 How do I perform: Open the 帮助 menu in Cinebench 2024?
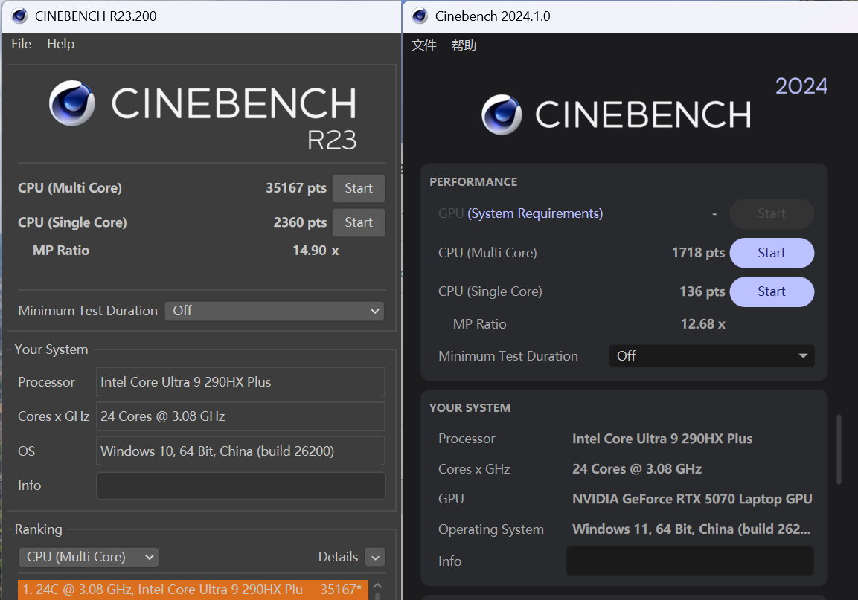tap(464, 45)
